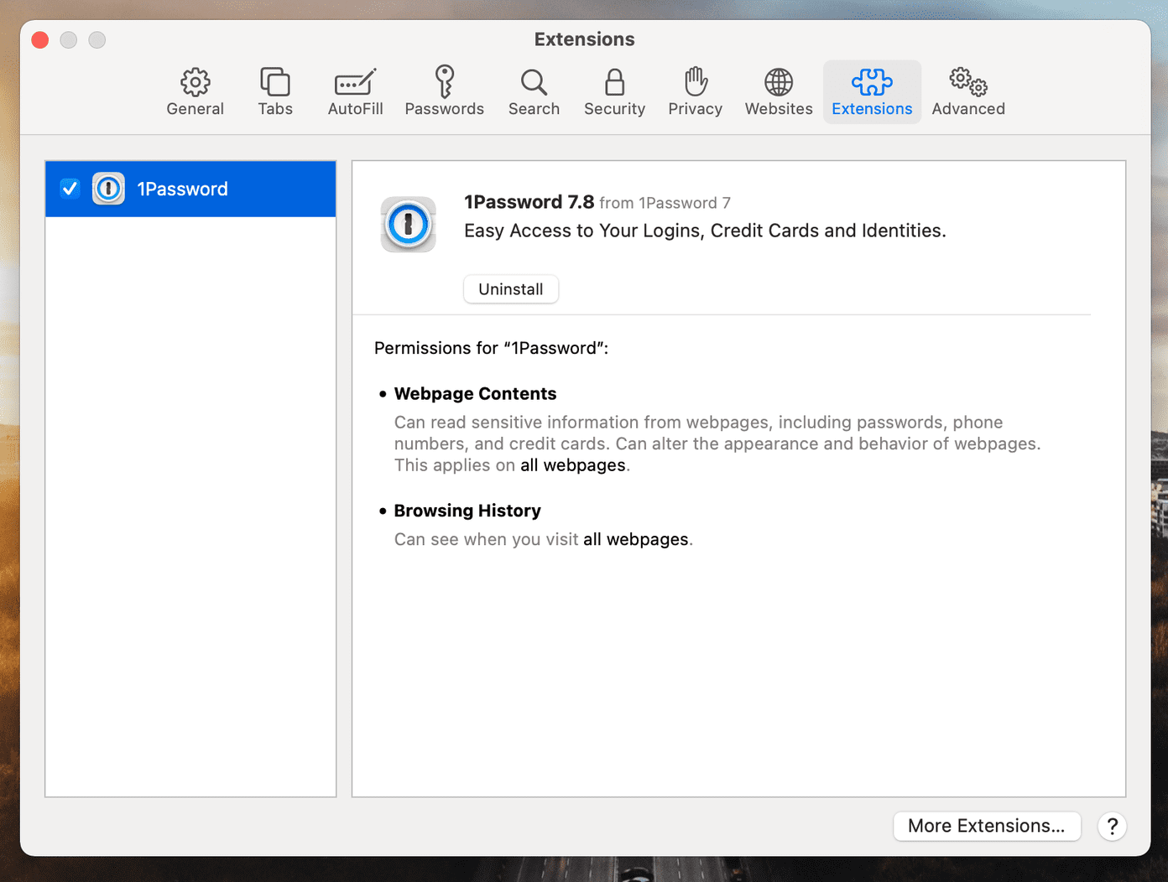This screenshot has height=882, width=1168.
Task: Disable the 1Password extension checkbox
Action: click(70, 189)
